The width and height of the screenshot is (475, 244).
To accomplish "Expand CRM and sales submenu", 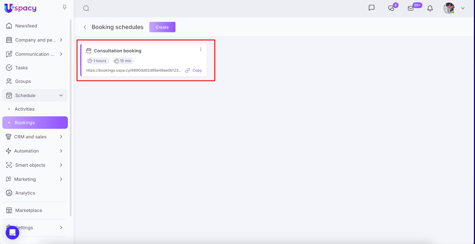I will click(x=61, y=137).
